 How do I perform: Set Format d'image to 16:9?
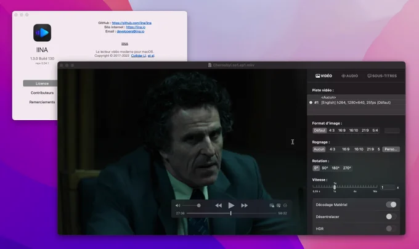click(x=342, y=131)
